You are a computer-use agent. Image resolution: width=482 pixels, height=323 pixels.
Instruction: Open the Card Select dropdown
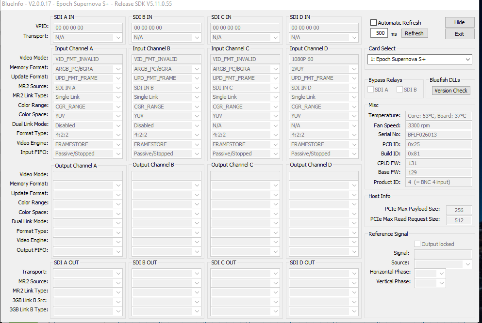(419, 59)
